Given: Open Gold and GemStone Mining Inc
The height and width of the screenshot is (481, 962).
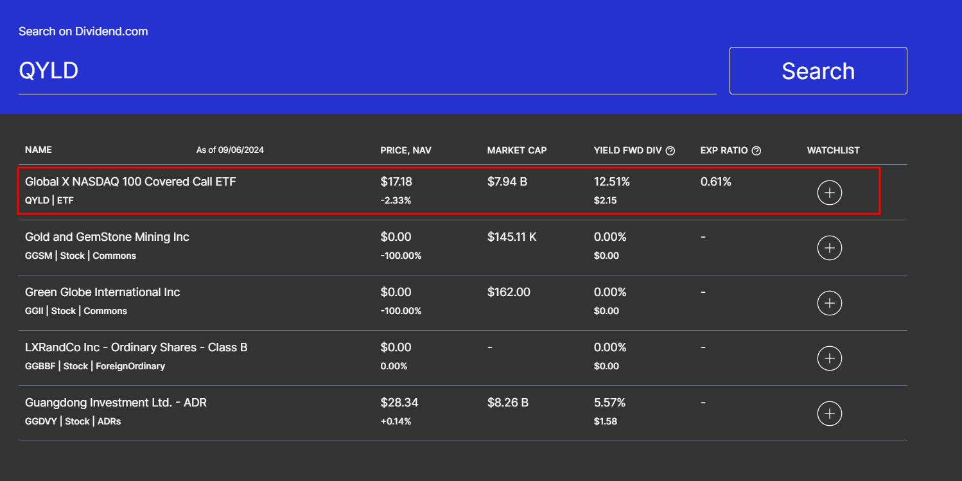Looking at the screenshot, I should tap(107, 237).
